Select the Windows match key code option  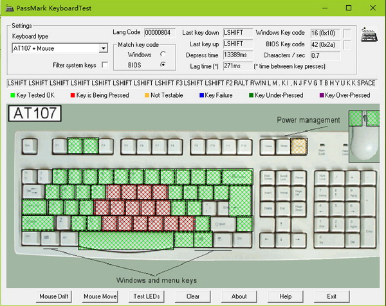(163, 54)
